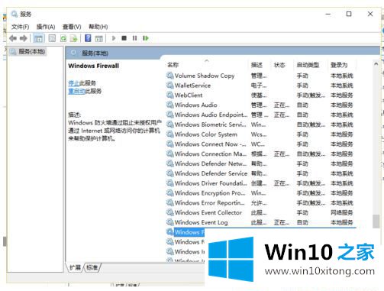Maximize the 服务 window

click(349, 14)
